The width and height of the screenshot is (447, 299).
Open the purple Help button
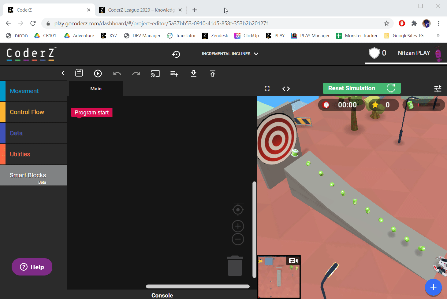(x=32, y=267)
